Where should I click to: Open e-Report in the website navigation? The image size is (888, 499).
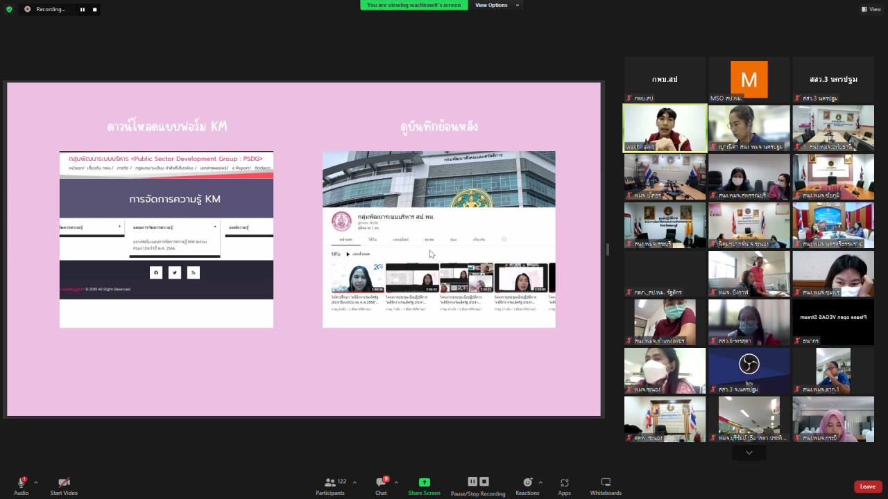241,168
